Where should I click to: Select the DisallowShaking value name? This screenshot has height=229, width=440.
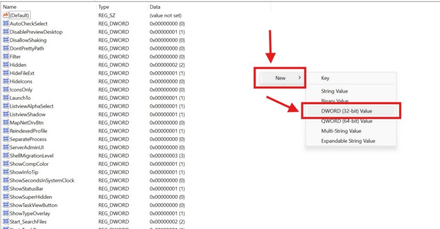coord(29,40)
